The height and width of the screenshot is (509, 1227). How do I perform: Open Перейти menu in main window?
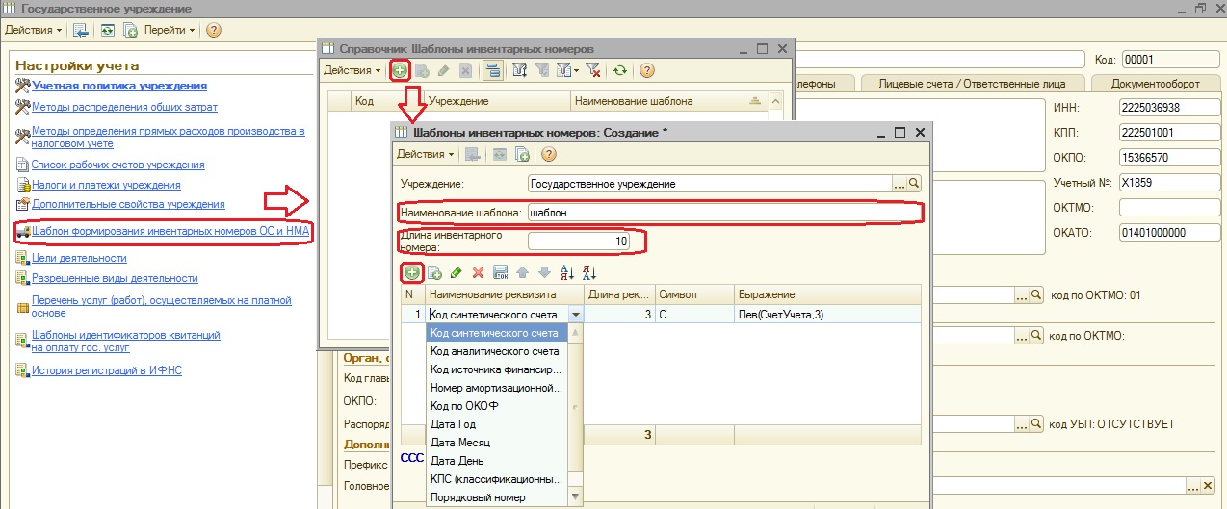170,30
